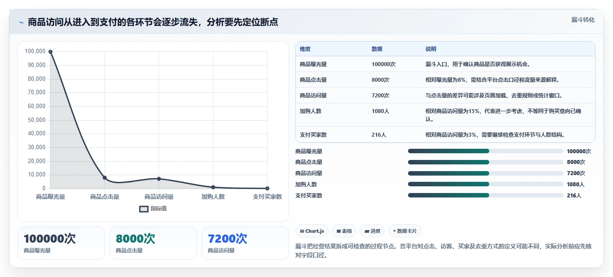Click 加购人数 in the table's first column
The width and height of the screenshot is (613, 277).
[311, 111]
